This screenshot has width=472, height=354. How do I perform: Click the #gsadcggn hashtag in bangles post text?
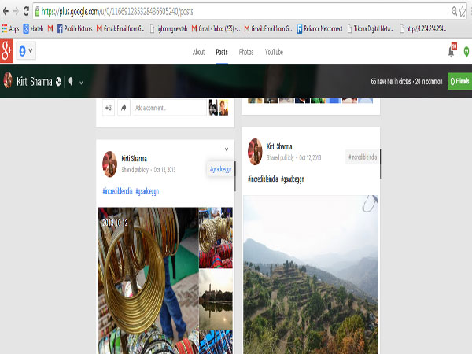point(147,191)
